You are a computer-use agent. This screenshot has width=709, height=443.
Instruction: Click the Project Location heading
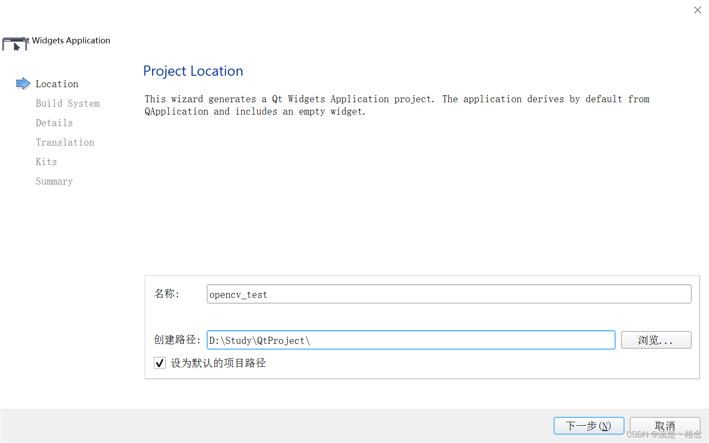pyautogui.click(x=193, y=71)
